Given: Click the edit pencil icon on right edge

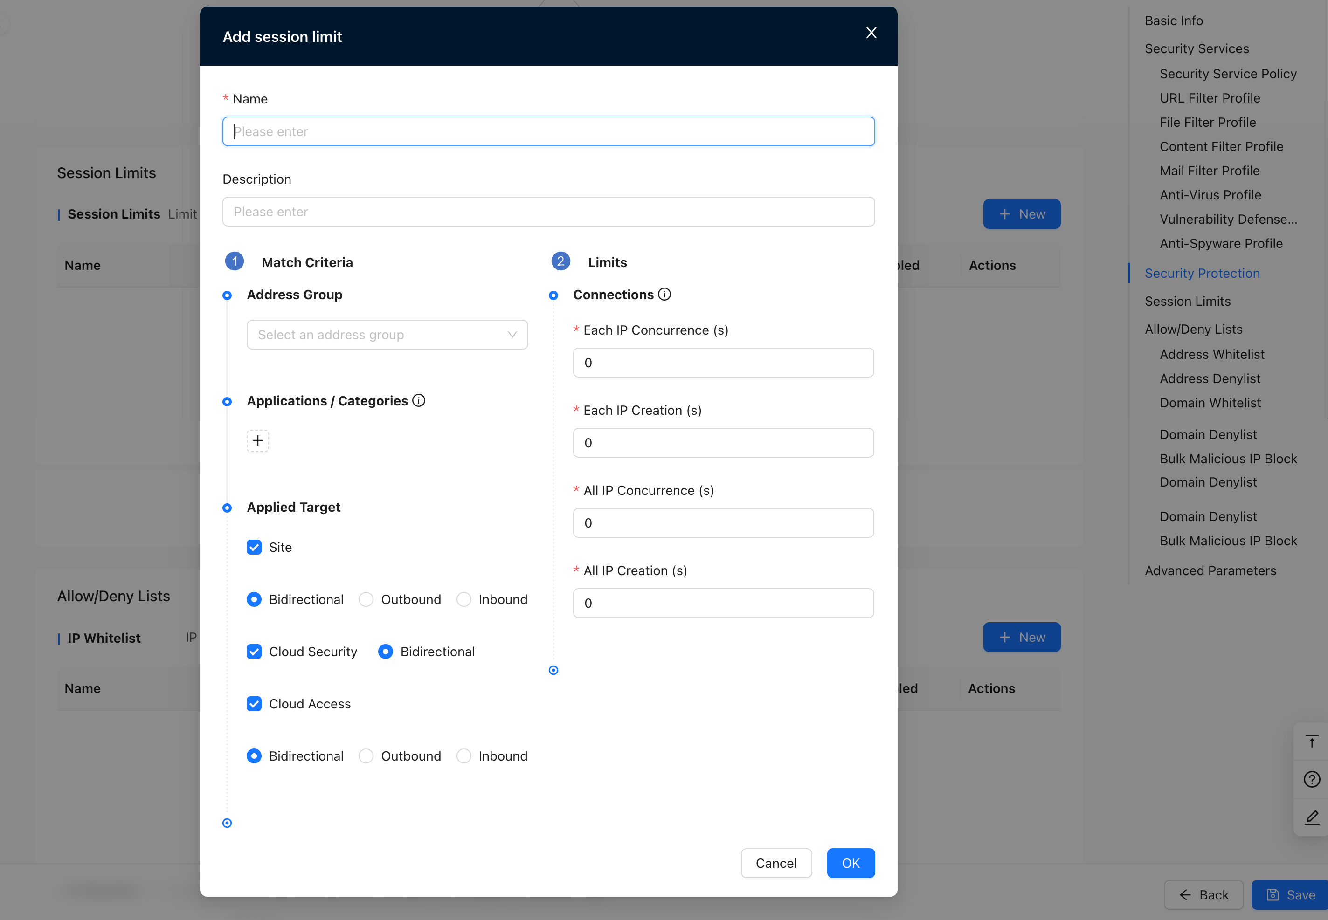Looking at the screenshot, I should 1312,817.
